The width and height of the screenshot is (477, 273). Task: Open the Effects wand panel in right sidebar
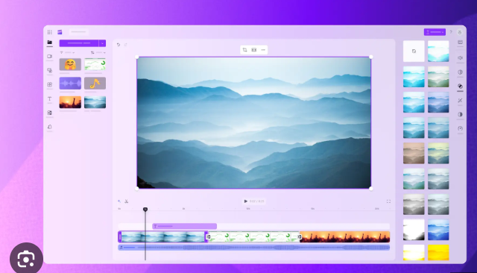click(x=460, y=101)
